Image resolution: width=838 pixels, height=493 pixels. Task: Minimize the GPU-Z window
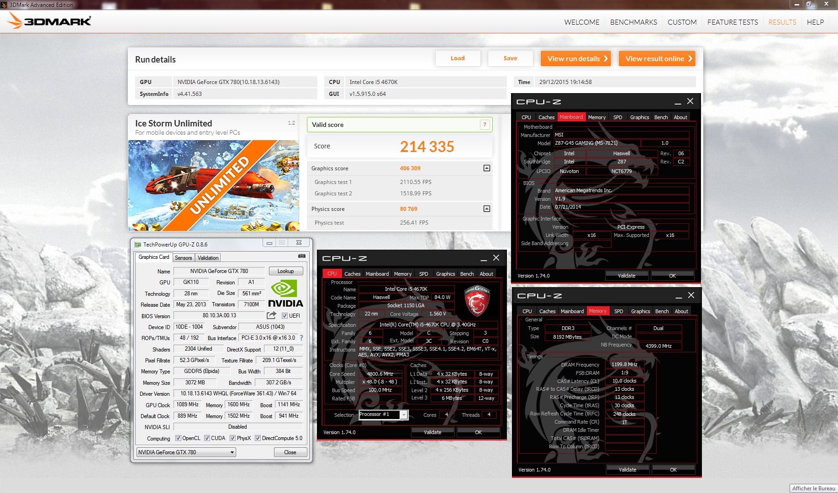[x=269, y=243]
